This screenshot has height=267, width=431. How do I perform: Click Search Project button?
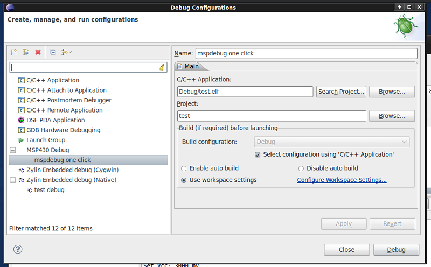tap(341, 92)
